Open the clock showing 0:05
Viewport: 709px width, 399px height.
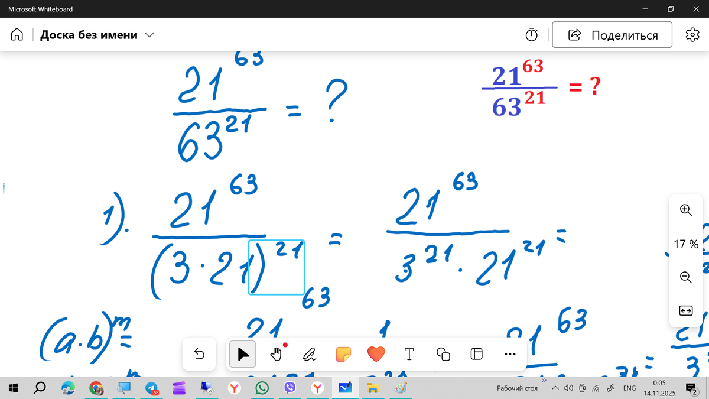pos(659,388)
